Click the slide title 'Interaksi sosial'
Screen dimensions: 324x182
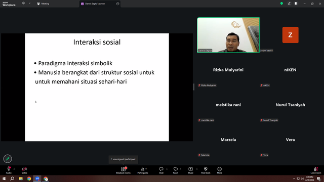(97, 42)
